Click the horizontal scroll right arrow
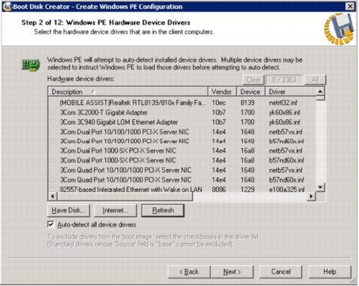359x286 pixels. click(x=311, y=197)
